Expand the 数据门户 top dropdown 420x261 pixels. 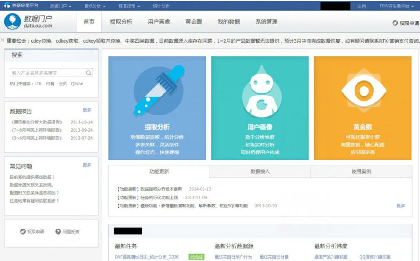60,6
